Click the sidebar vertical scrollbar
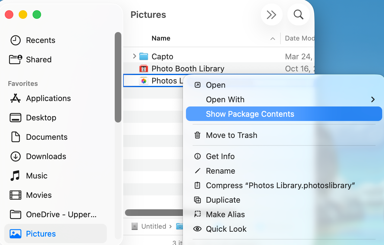This screenshot has width=384, height=245. pos(118,77)
